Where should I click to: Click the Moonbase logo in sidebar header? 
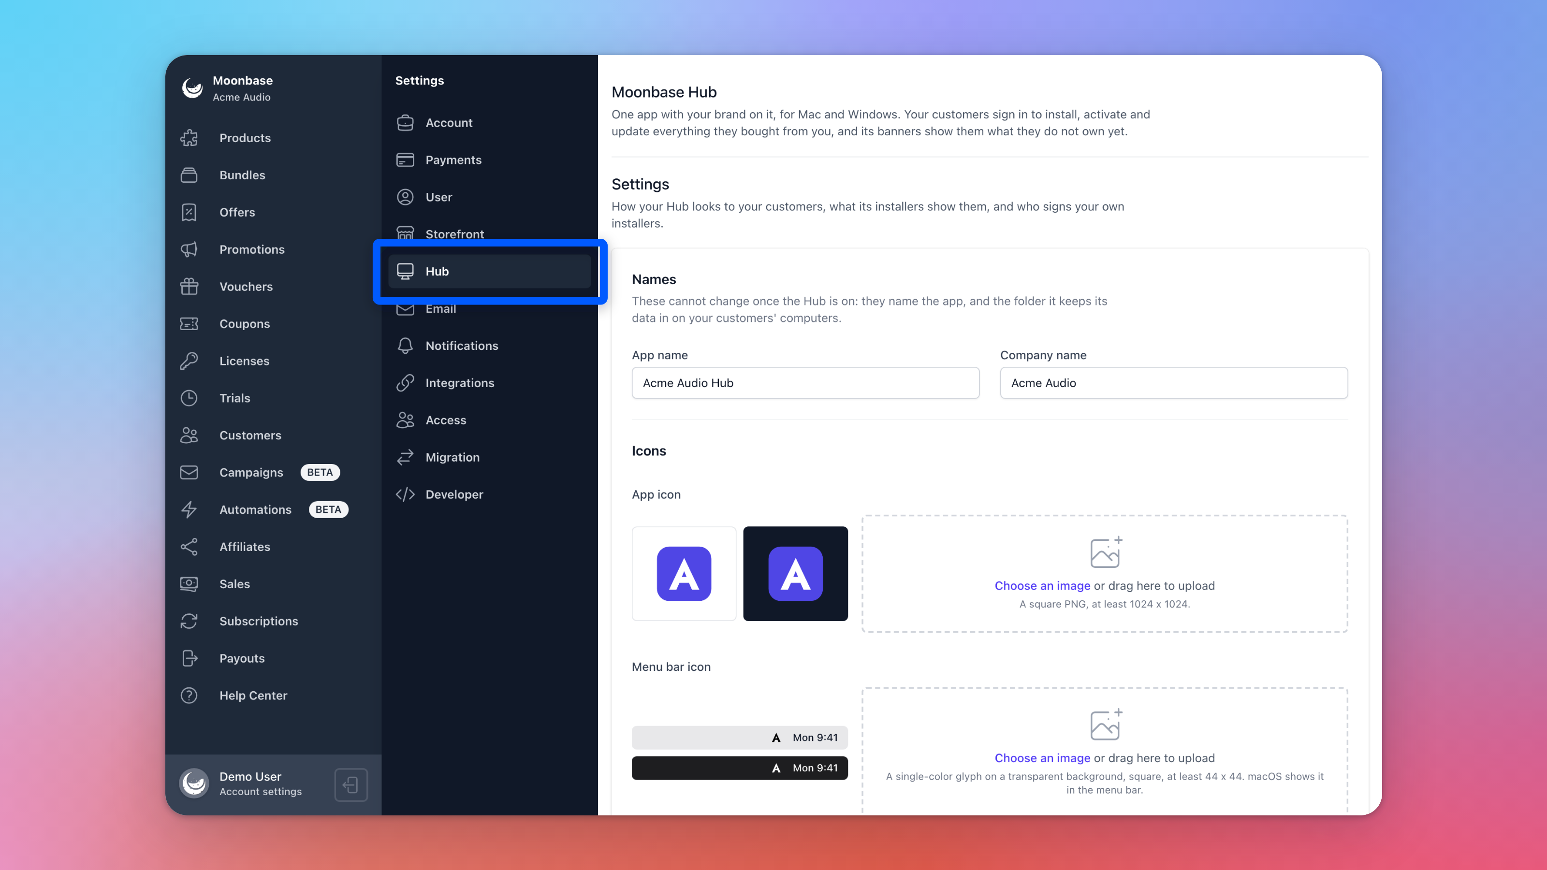[193, 88]
